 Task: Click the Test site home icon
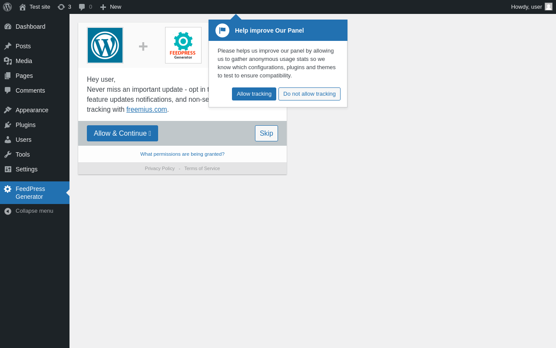pyautogui.click(x=23, y=7)
